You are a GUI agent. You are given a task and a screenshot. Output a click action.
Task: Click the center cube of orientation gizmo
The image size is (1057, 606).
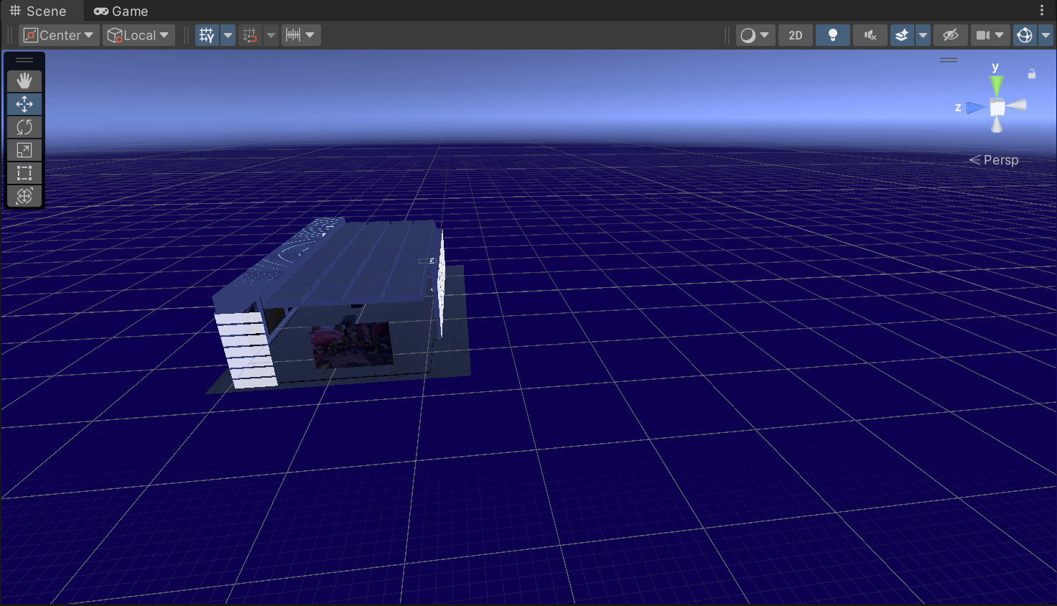pyautogui.click(x=997, y=108)
